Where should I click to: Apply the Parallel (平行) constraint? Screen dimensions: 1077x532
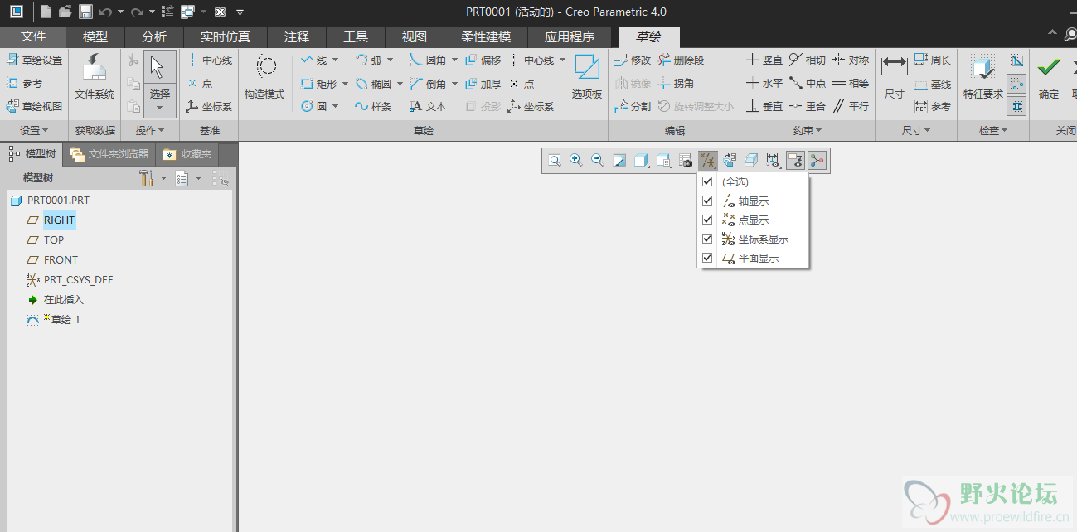click(x=851, y=107)
